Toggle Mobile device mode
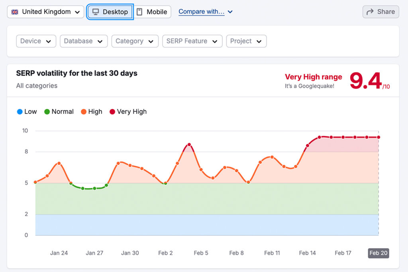The image size is (408, 272). click(x=152, y=12)
